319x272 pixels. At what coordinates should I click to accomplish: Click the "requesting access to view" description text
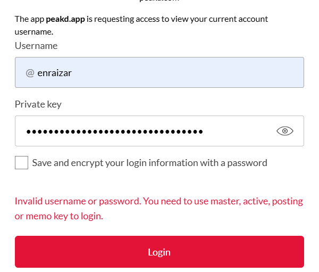point(154,19)
